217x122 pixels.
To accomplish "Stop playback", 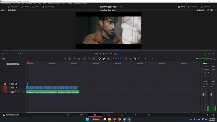I will (104, 54).
